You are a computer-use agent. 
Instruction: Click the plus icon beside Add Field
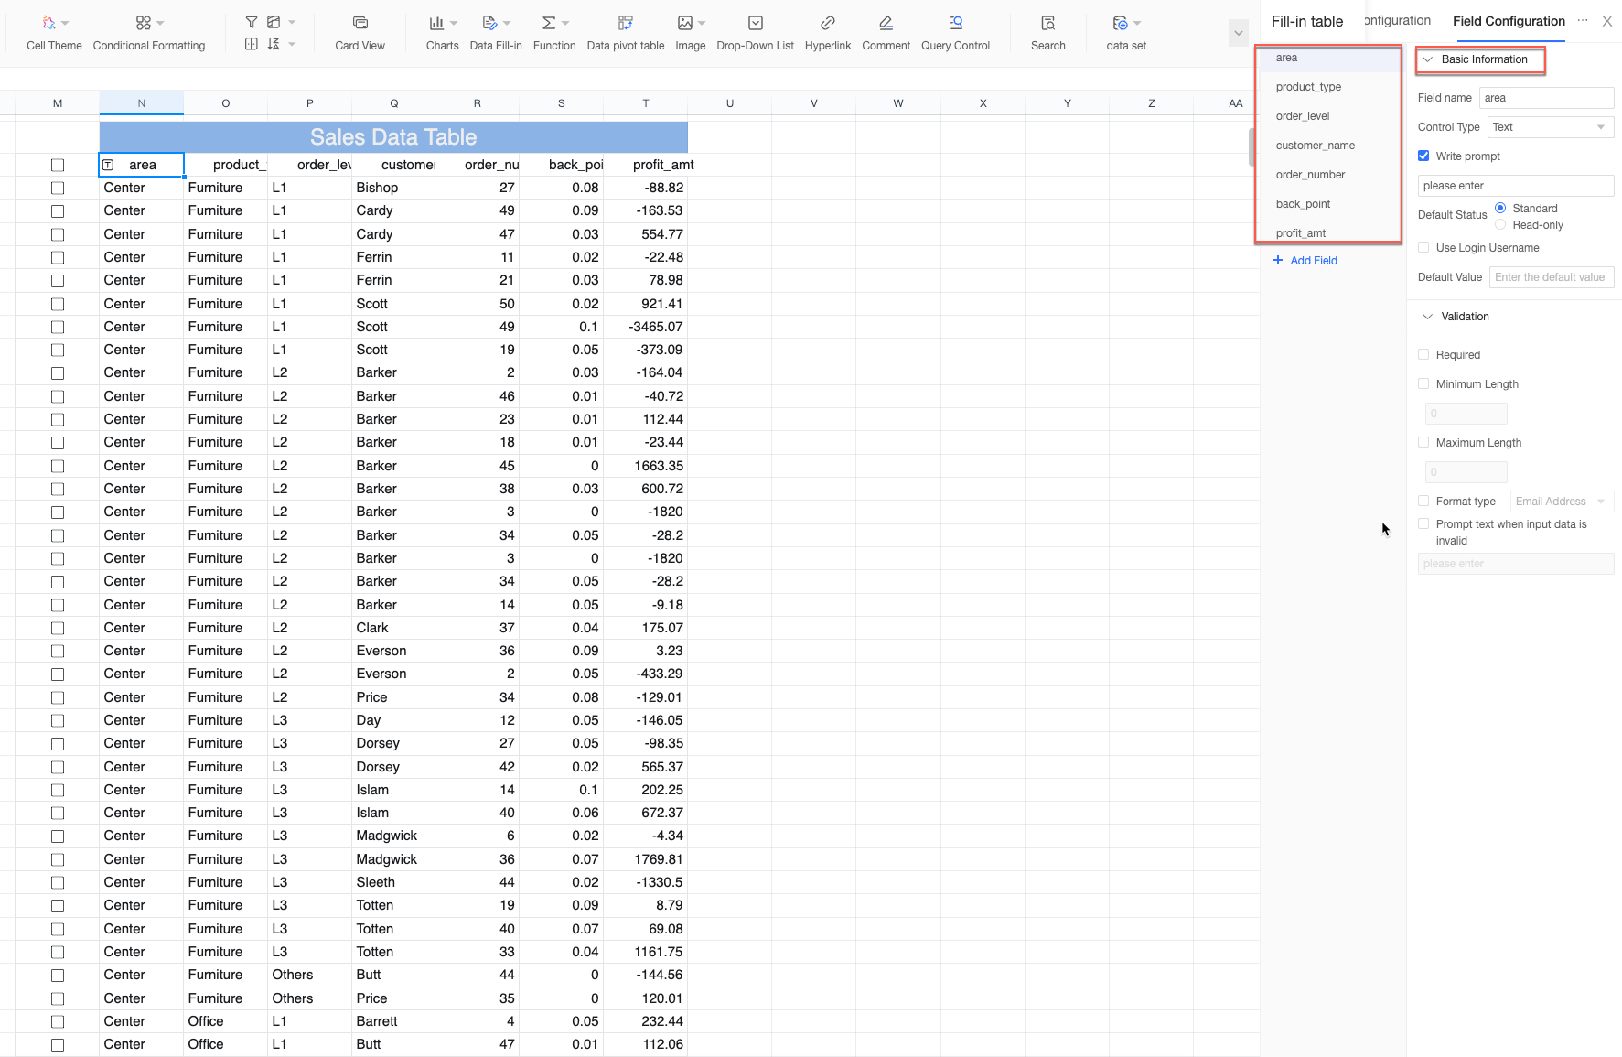pos(1278,261)
